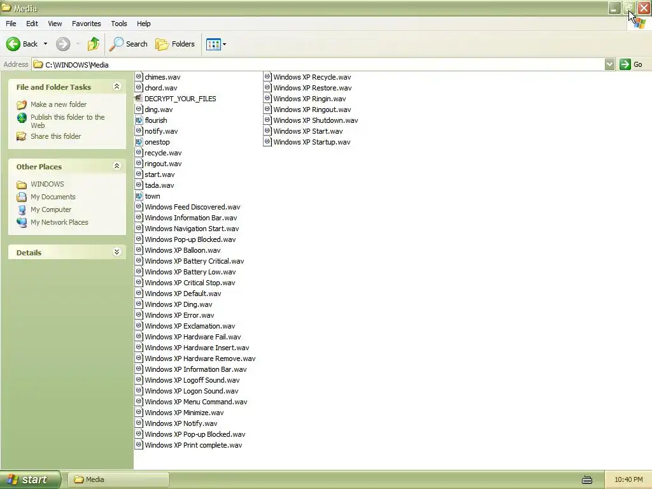Open My Documents from Other Places

pos(53,197)
